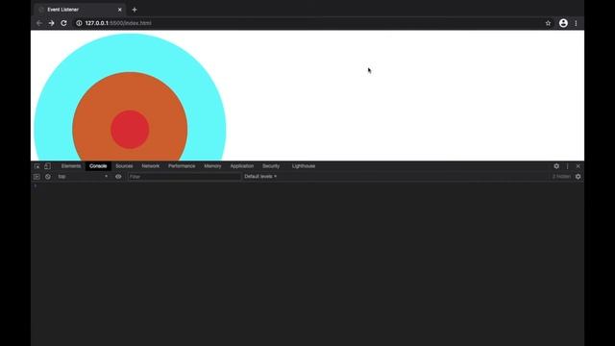
Task: Switch to the Security tab
Action: pos(271,166)
